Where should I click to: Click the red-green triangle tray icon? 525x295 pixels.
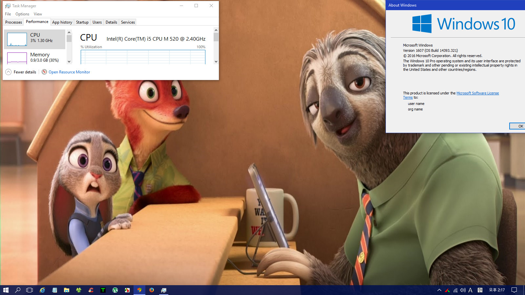[x=447, y=290]
